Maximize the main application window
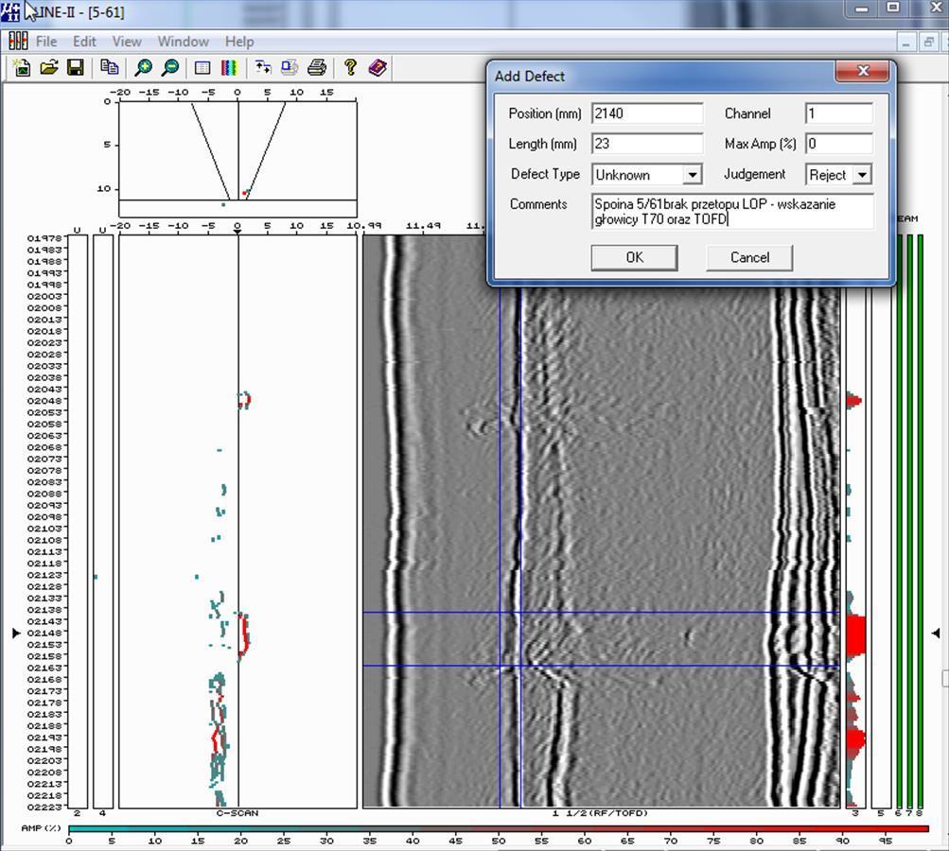949x851 pixels. pos(893,8)
